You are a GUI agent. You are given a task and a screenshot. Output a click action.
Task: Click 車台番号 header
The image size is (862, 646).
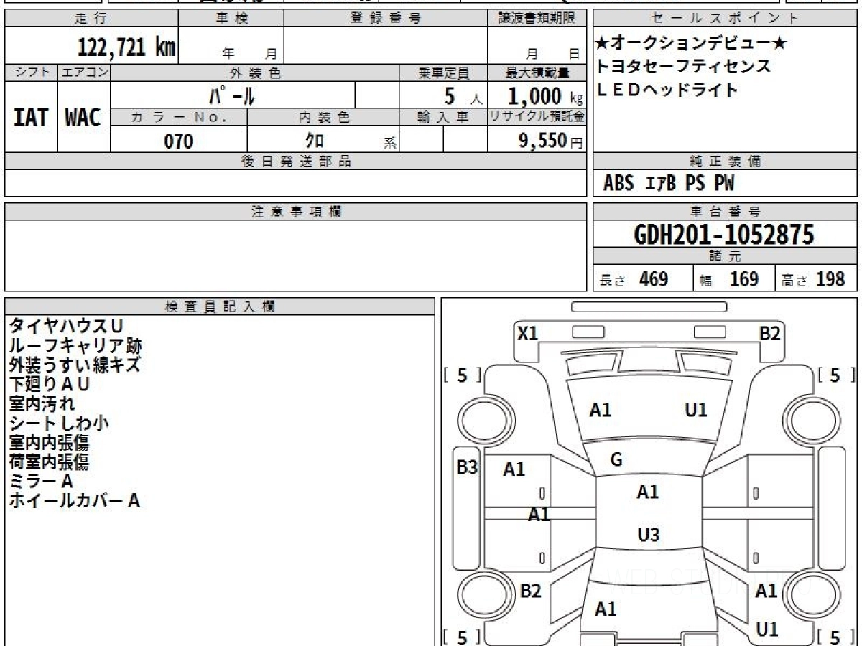[x=726, y=212]
